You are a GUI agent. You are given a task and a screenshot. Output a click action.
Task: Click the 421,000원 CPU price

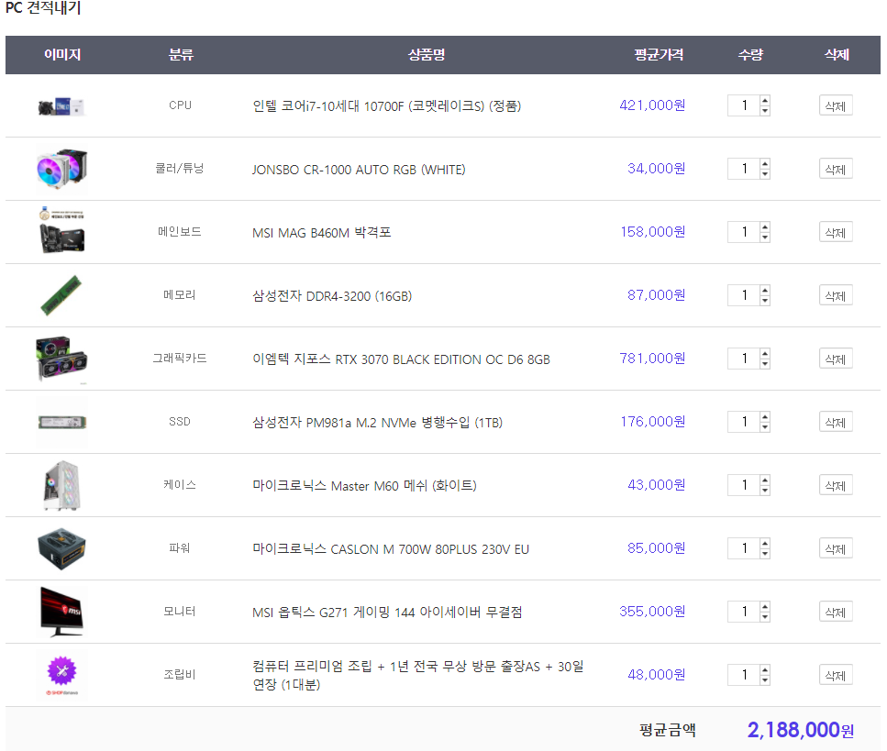pos(652,105)
